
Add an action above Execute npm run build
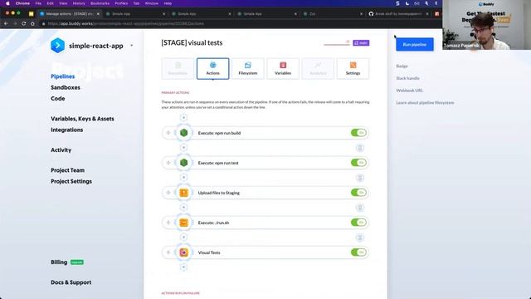[183, 118]
